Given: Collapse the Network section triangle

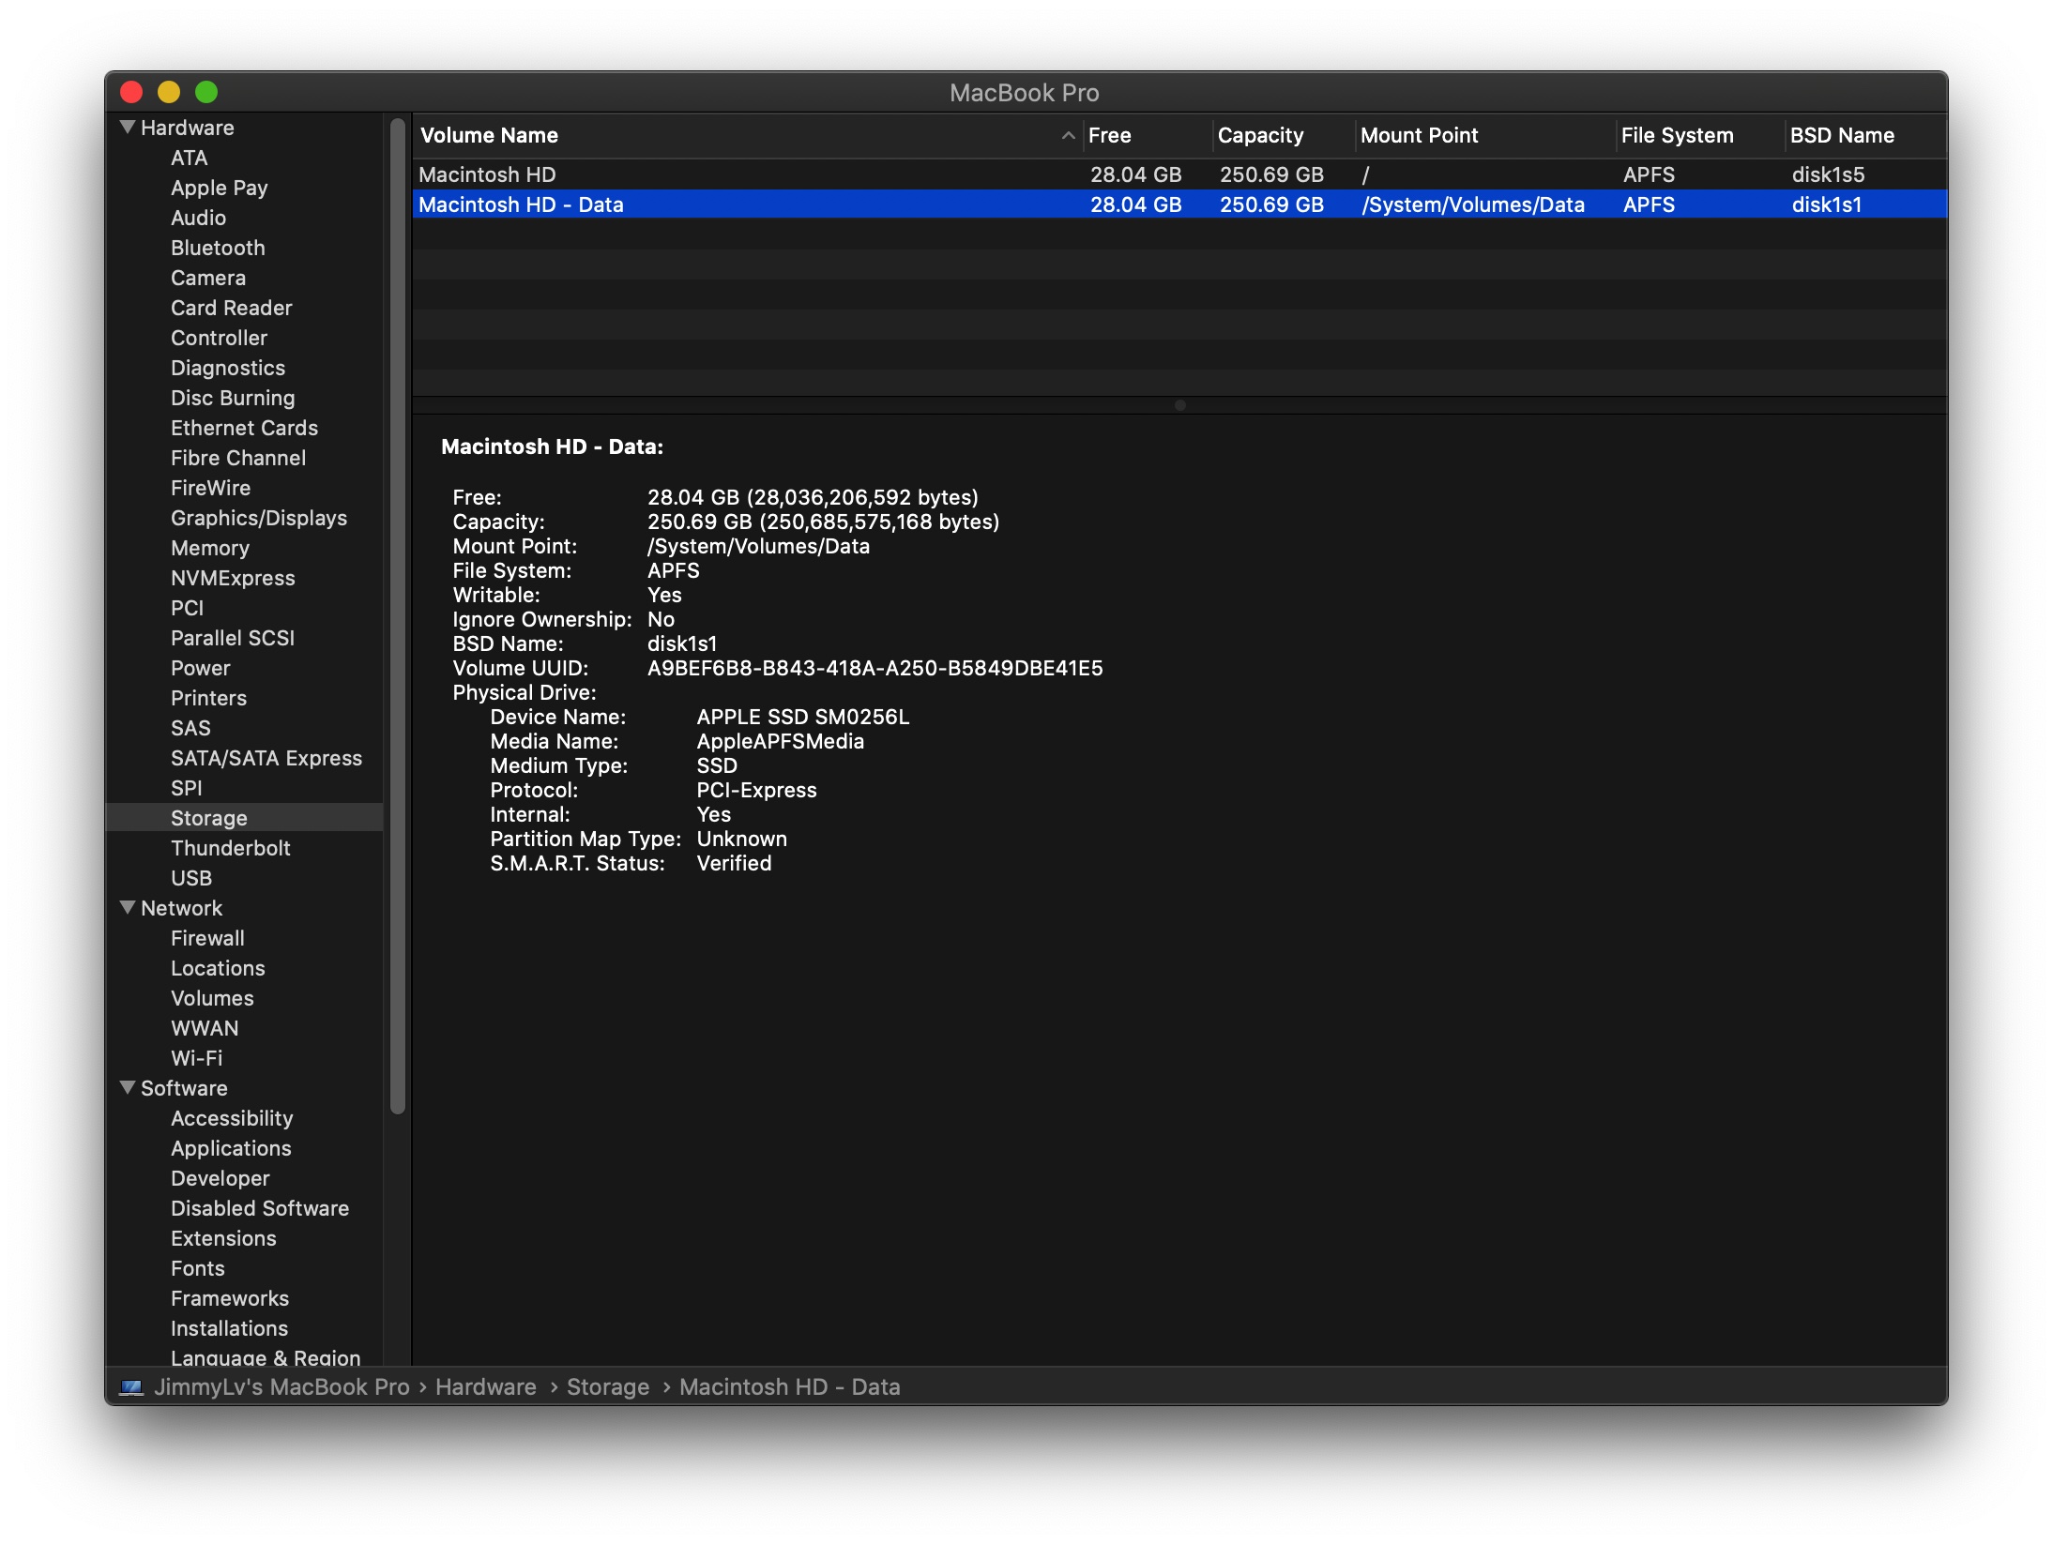Looking at the screenshot, I should [129, 908].
